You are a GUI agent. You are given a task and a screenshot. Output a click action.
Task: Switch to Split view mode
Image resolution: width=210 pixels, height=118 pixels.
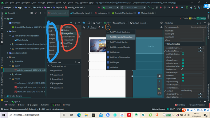click(192, 18)
